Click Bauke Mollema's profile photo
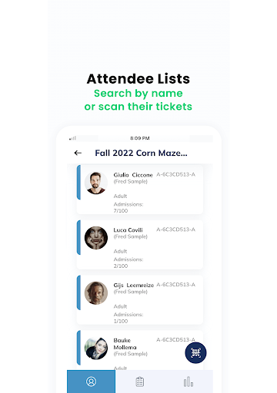Screen dimensions: 277x393 96,348
